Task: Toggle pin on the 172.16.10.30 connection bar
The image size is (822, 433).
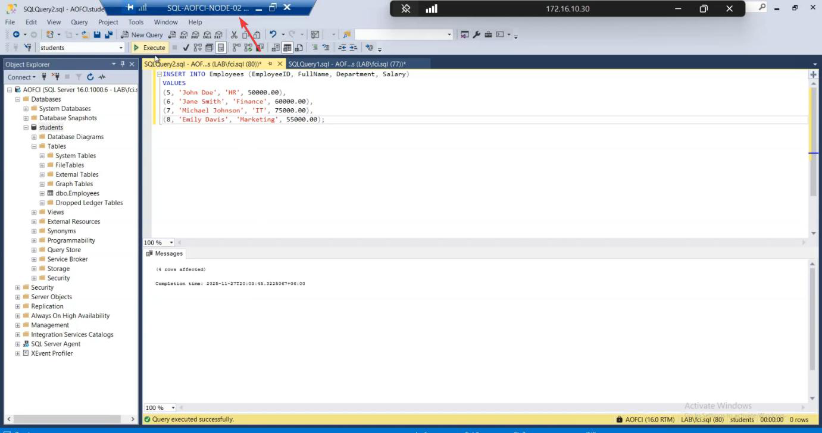Action: [x=406, y=8]
